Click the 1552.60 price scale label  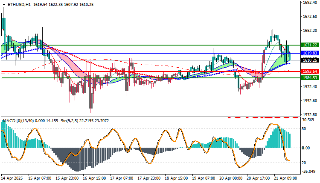coord(310,101)
